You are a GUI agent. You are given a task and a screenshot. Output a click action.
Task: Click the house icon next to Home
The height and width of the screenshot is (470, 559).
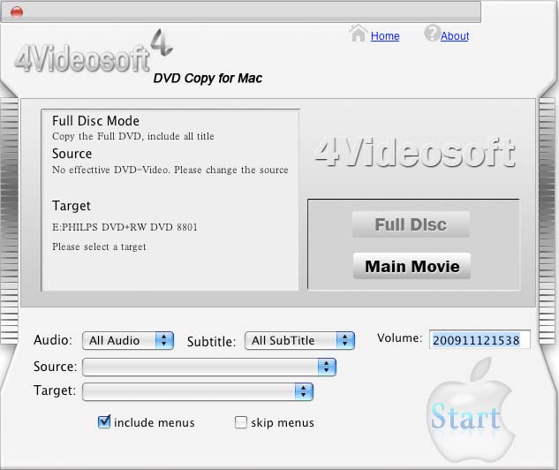[358, 34]
